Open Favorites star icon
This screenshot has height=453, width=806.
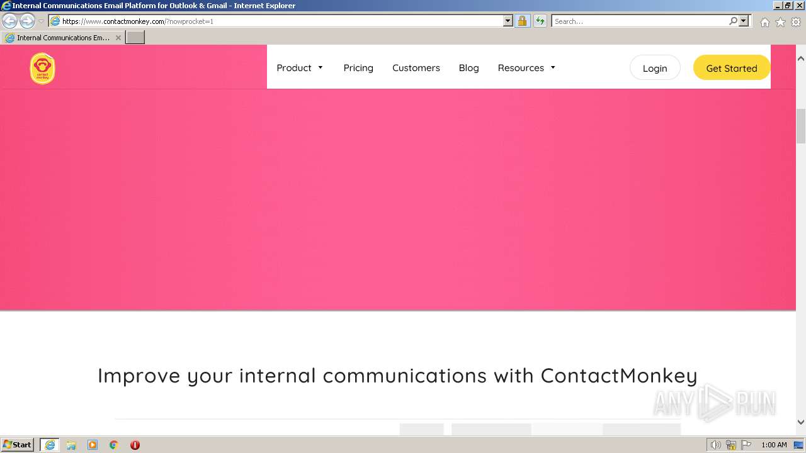click(780, 22)
